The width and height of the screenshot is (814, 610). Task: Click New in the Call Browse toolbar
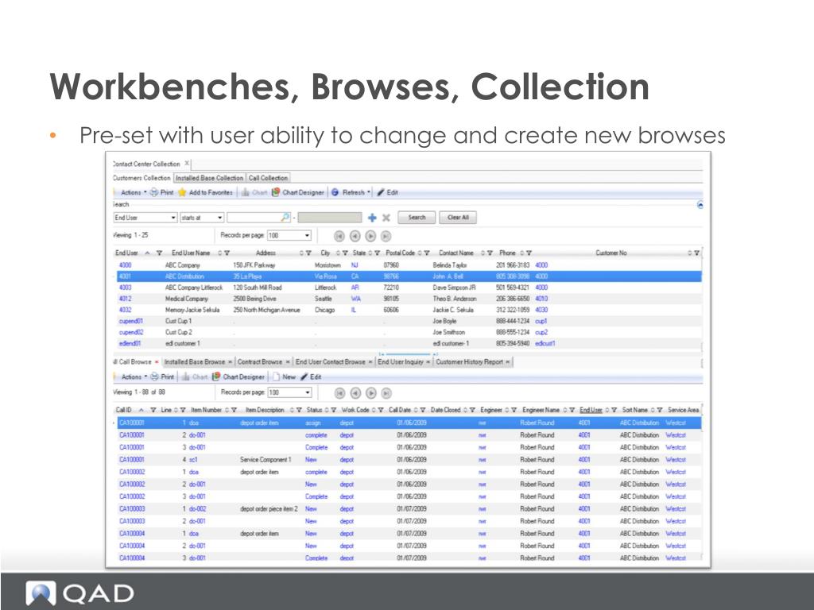pos(284,377)
